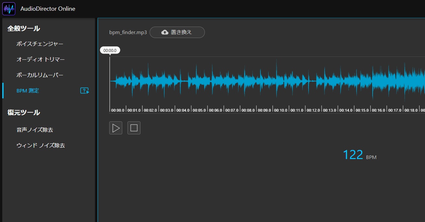
Task: Click the 00:13.0 mark on the timeline ruler
Action: click(329, 110)
